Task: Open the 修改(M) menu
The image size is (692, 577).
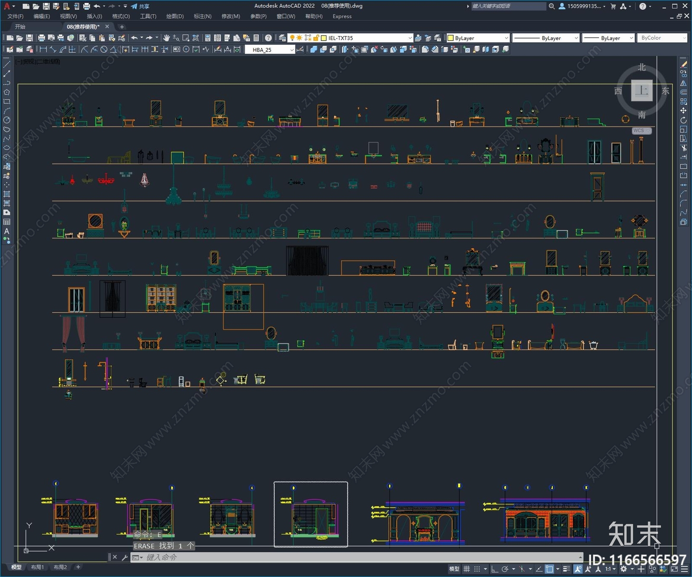Action: [x=231, y=16]
